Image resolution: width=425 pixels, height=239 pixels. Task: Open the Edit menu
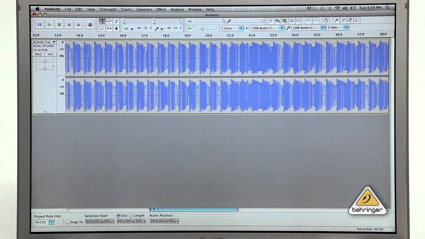coord(79,9)
